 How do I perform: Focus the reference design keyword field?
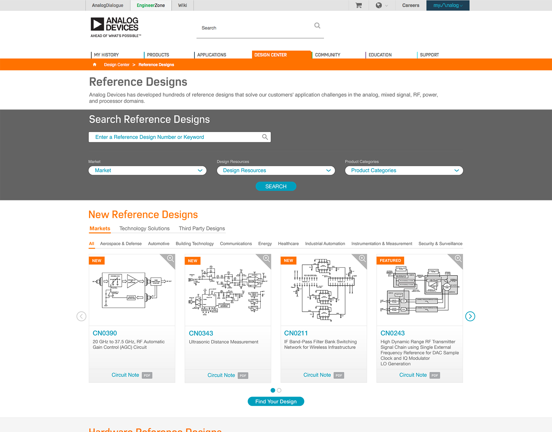coord(180,137)
